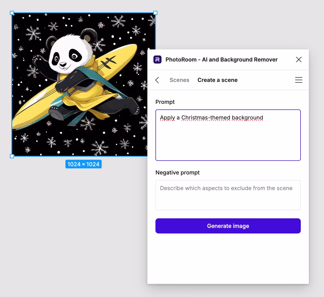Click the PhotoRoom plugin title text
This screenshot has width=324, height=297.
pyautogui.click(x=221, y=60)
